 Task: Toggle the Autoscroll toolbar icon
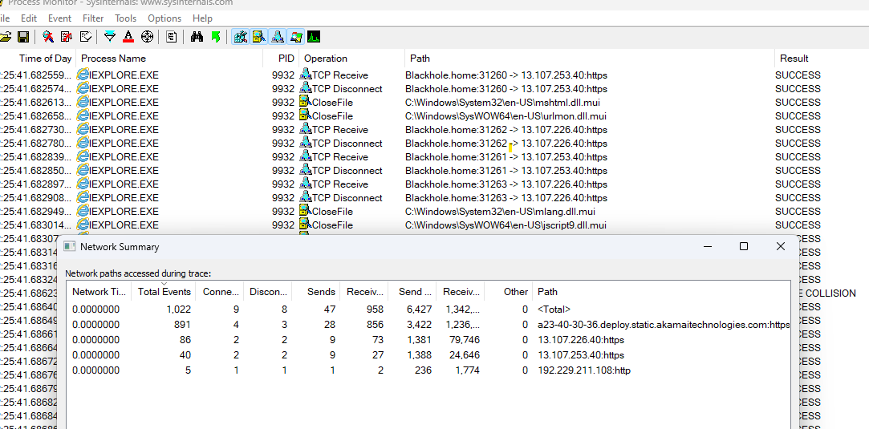click(x=67, y=37)
